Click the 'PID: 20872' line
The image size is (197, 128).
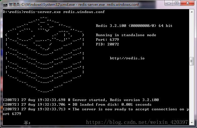click(107, 44)
